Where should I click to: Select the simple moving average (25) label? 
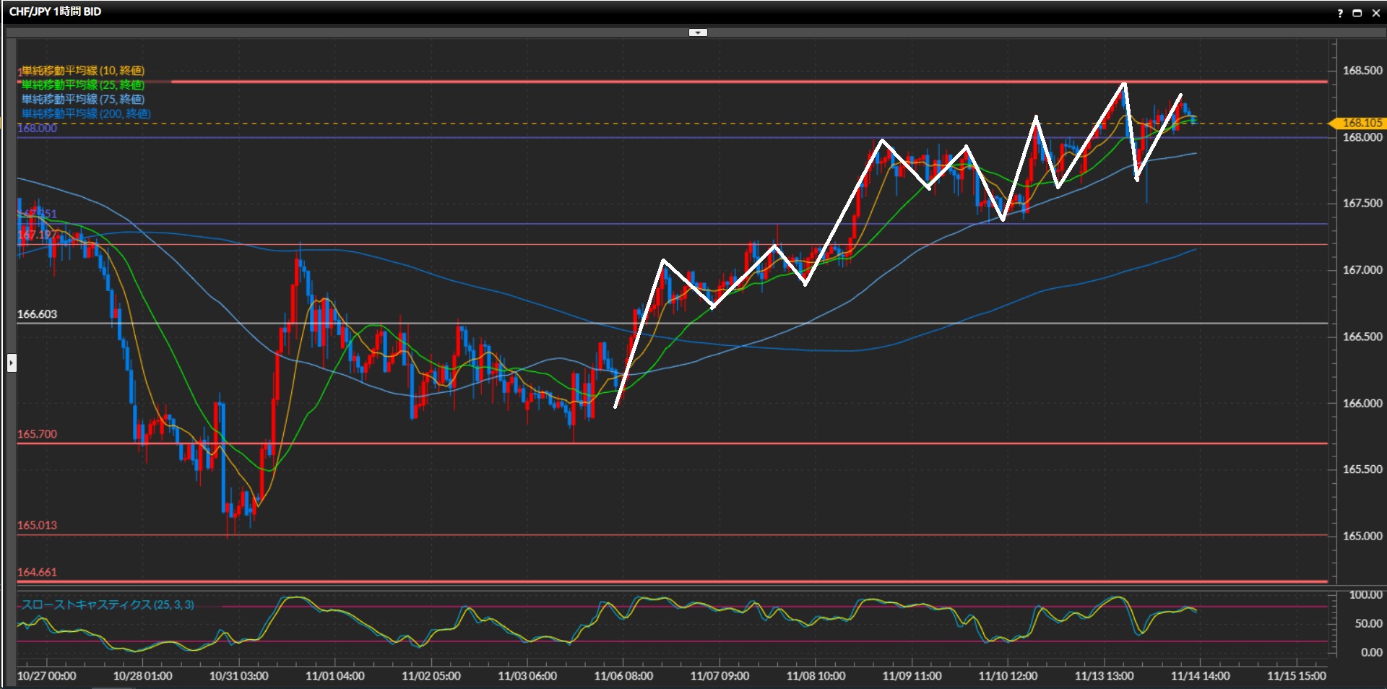pyautogui.click(x=82, y=85)
